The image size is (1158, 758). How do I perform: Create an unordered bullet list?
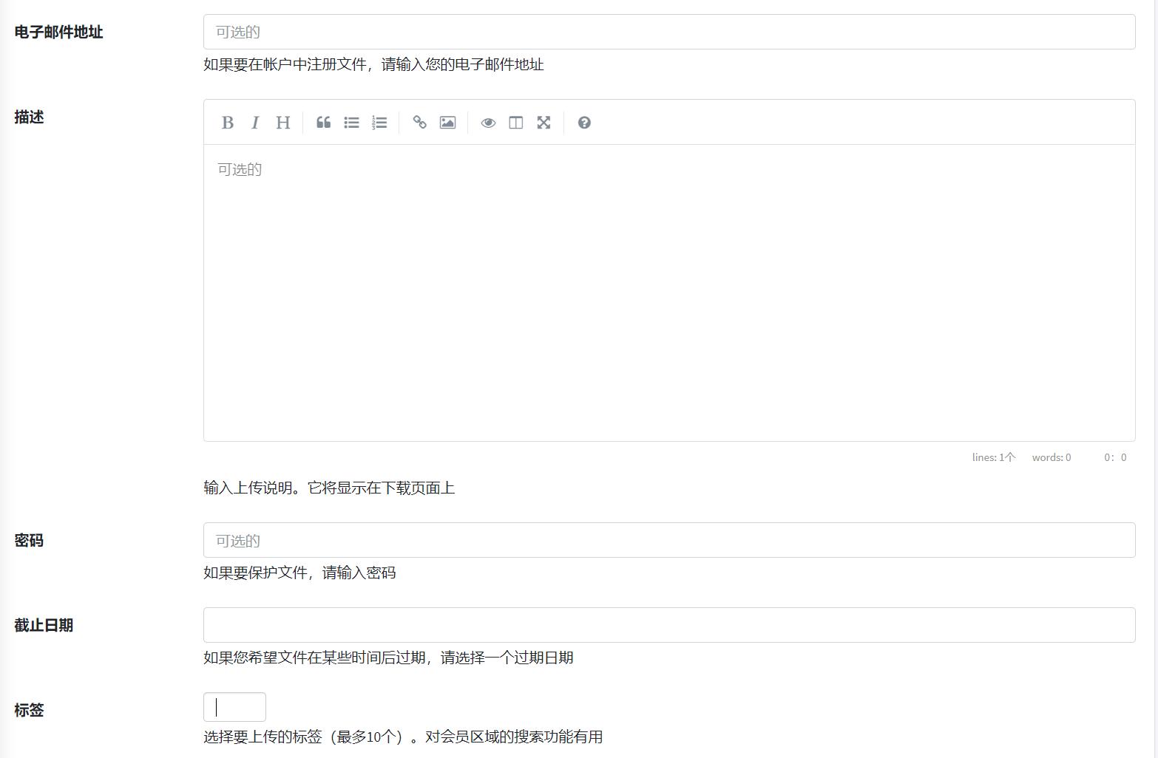coord(351,123)
